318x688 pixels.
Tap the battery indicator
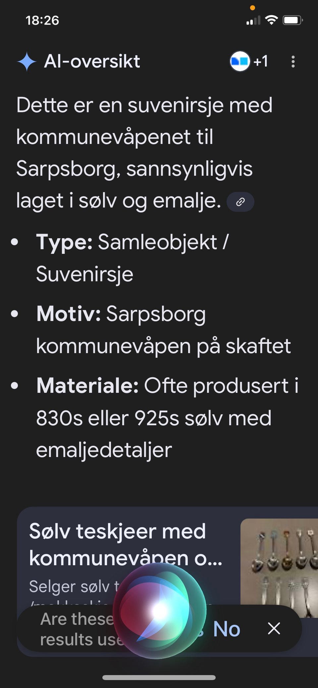[x=292, y=20]
